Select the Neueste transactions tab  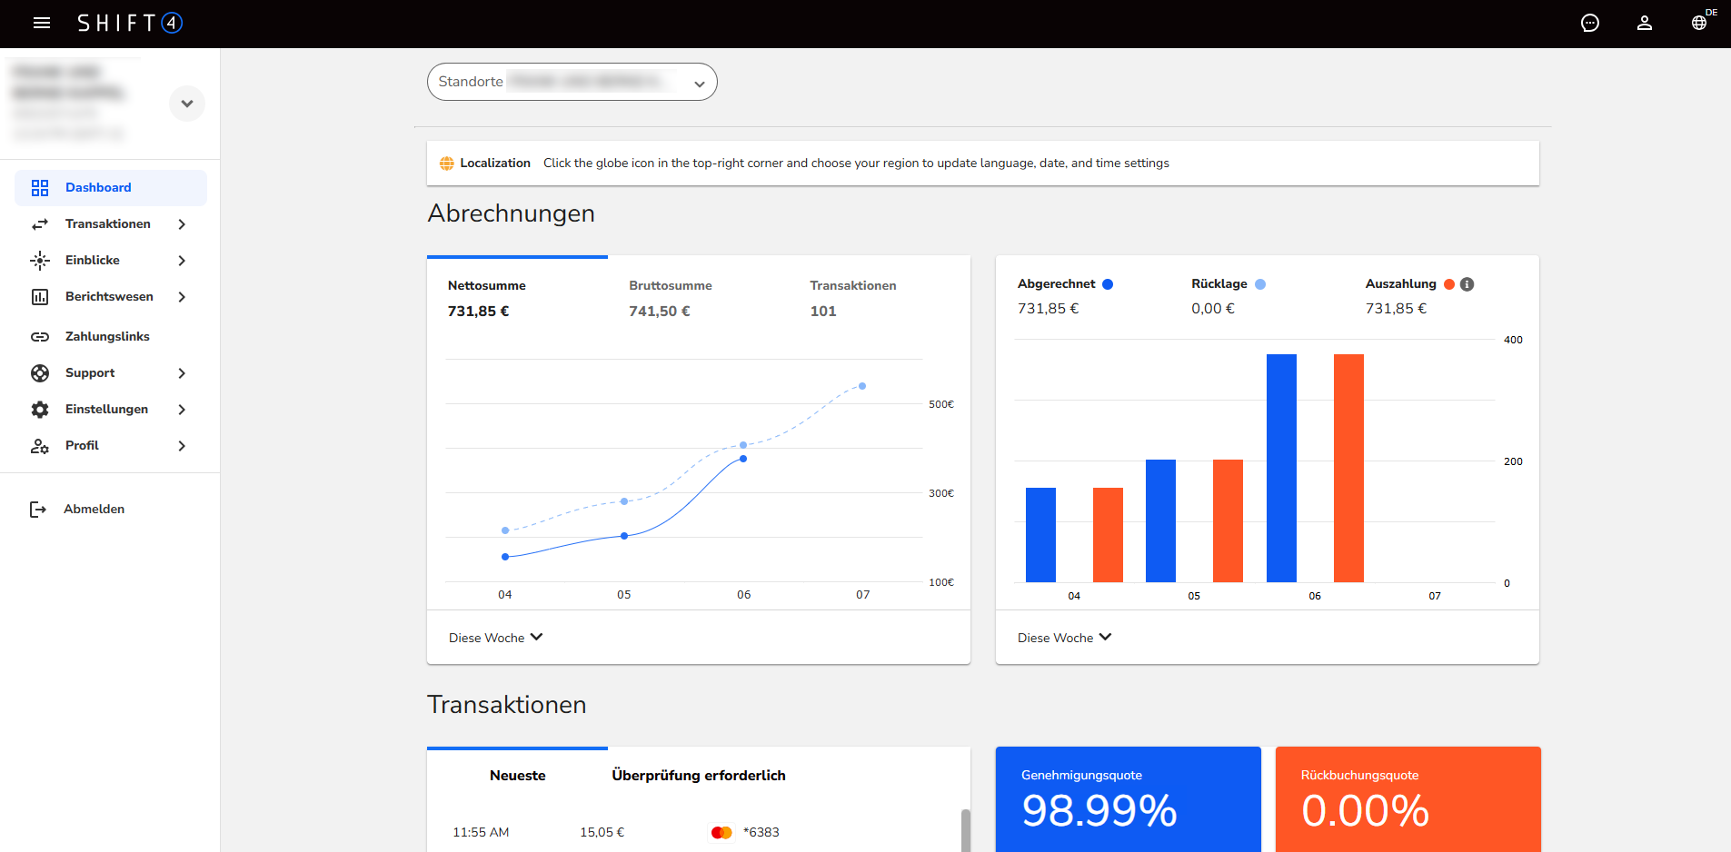[517, 776]
